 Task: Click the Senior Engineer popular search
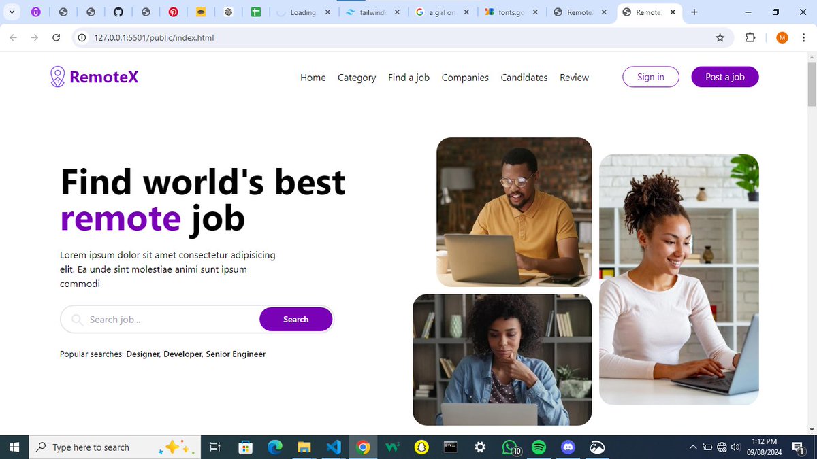(236, 354)
